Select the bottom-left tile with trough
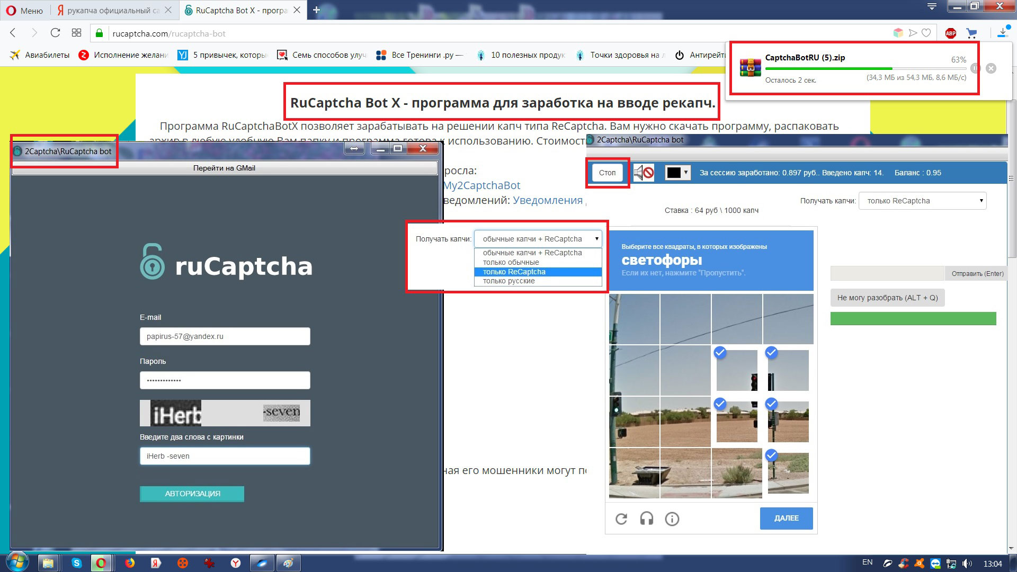Image resolution: width=1017 pixels, height=572 pixels. click(634, 473)
